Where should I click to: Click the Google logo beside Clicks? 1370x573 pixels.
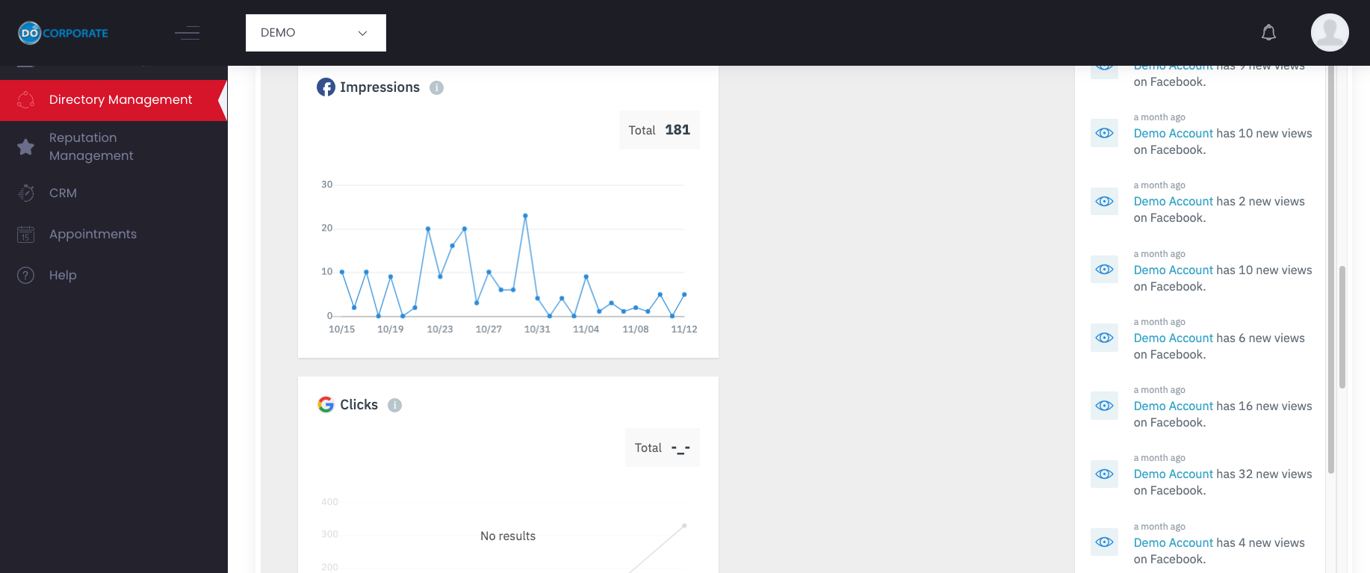pos(326,405)
